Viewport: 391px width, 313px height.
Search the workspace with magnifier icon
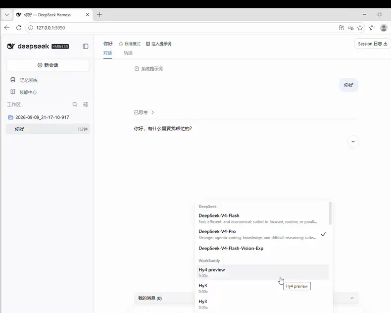coord(75,104)
